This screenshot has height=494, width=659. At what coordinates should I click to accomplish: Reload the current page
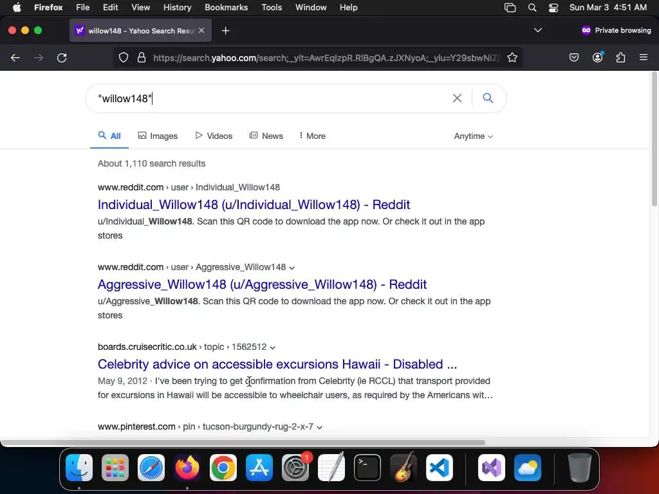[62, 57]
